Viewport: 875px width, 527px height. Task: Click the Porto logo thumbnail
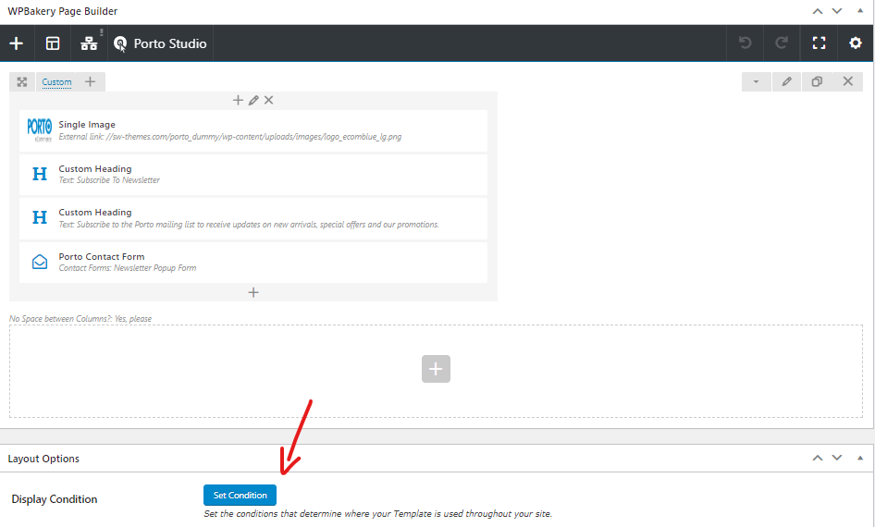click(40, 129)
